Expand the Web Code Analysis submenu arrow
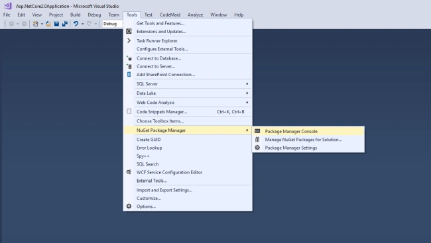Image resolution: width=431 pixels, height=243 pixels. tap(247, 103)
